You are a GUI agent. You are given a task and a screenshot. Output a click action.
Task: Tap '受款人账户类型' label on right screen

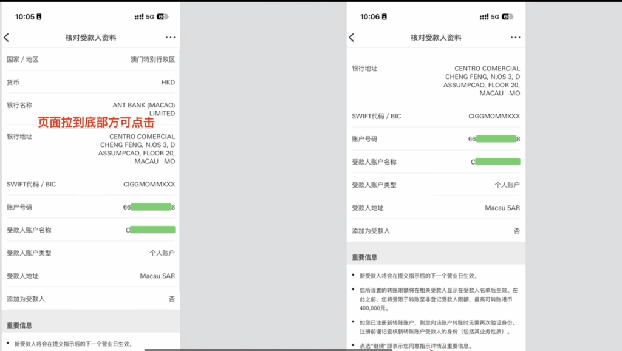(x=374, y=185)
